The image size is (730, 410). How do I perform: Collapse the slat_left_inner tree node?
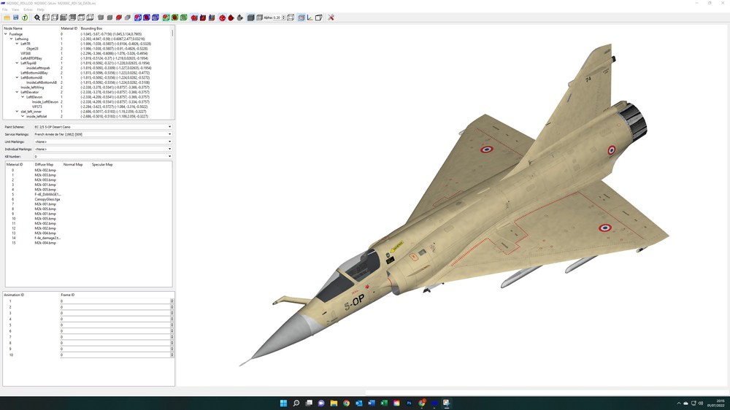tap(18, 112)
